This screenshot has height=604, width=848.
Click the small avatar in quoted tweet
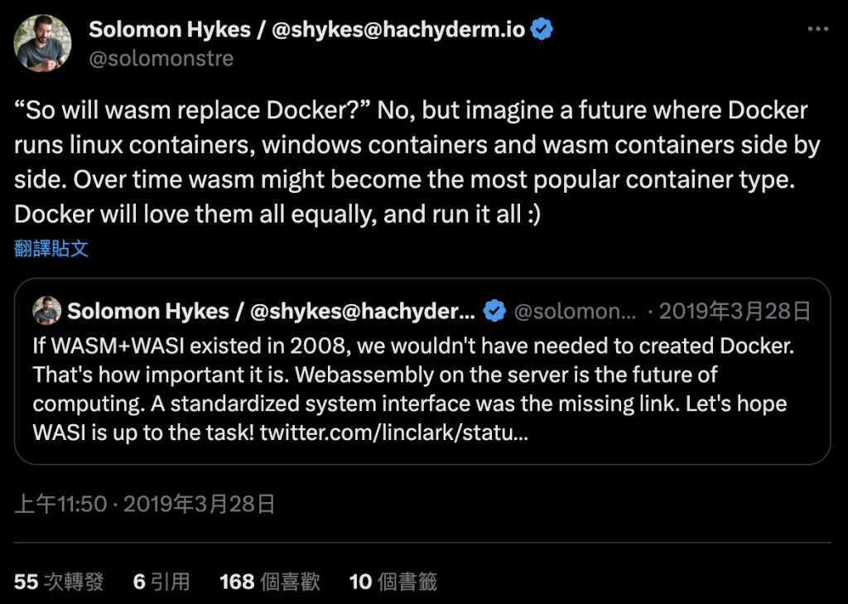click(x=46, y=312)
